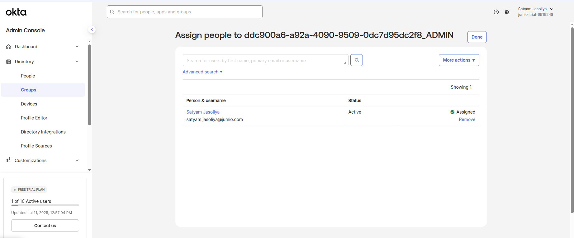
Task: Click the Customizations sliders icon
Action: pos(9,160)
